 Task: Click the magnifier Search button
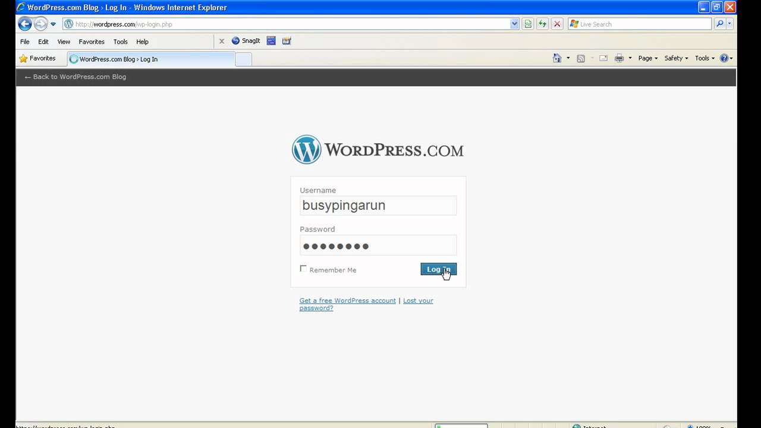click(x=720, y=24)
